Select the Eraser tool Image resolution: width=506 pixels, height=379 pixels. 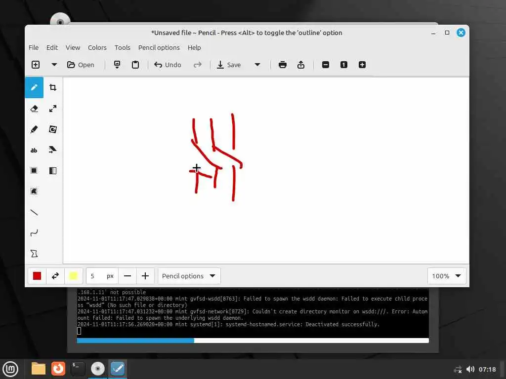pos(34,109)
